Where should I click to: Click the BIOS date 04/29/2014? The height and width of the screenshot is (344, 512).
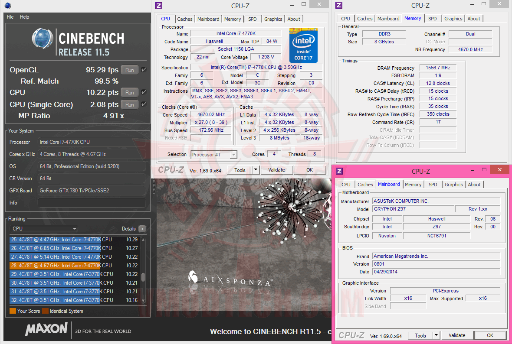point(437,271)
